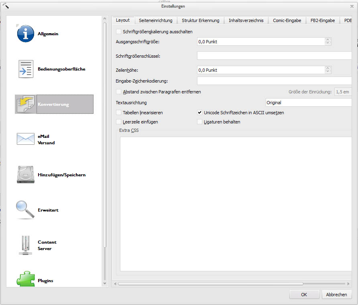358x305 pixels.
Task: Toggle Abstand zwischen Paragrafen entfernen
Action: pyautogui.click(x=118, y=92)
